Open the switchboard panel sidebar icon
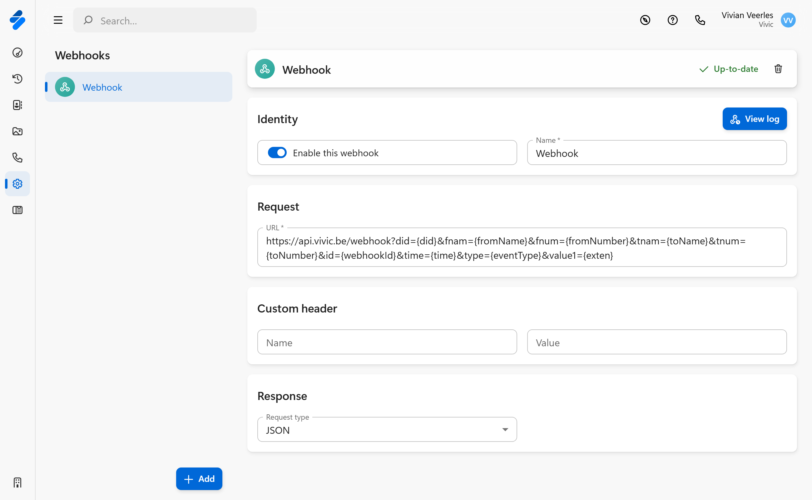The image size is (812, 500). point(17,210)
